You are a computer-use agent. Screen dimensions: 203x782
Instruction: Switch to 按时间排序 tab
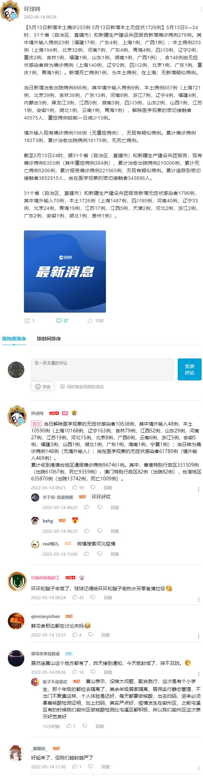(49, 339)
